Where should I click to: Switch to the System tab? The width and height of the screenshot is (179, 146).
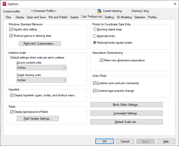coord(75,17)
